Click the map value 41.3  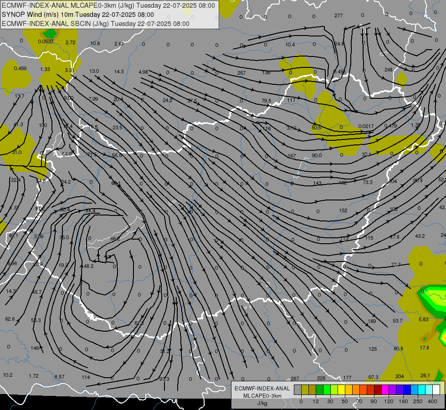18,124
